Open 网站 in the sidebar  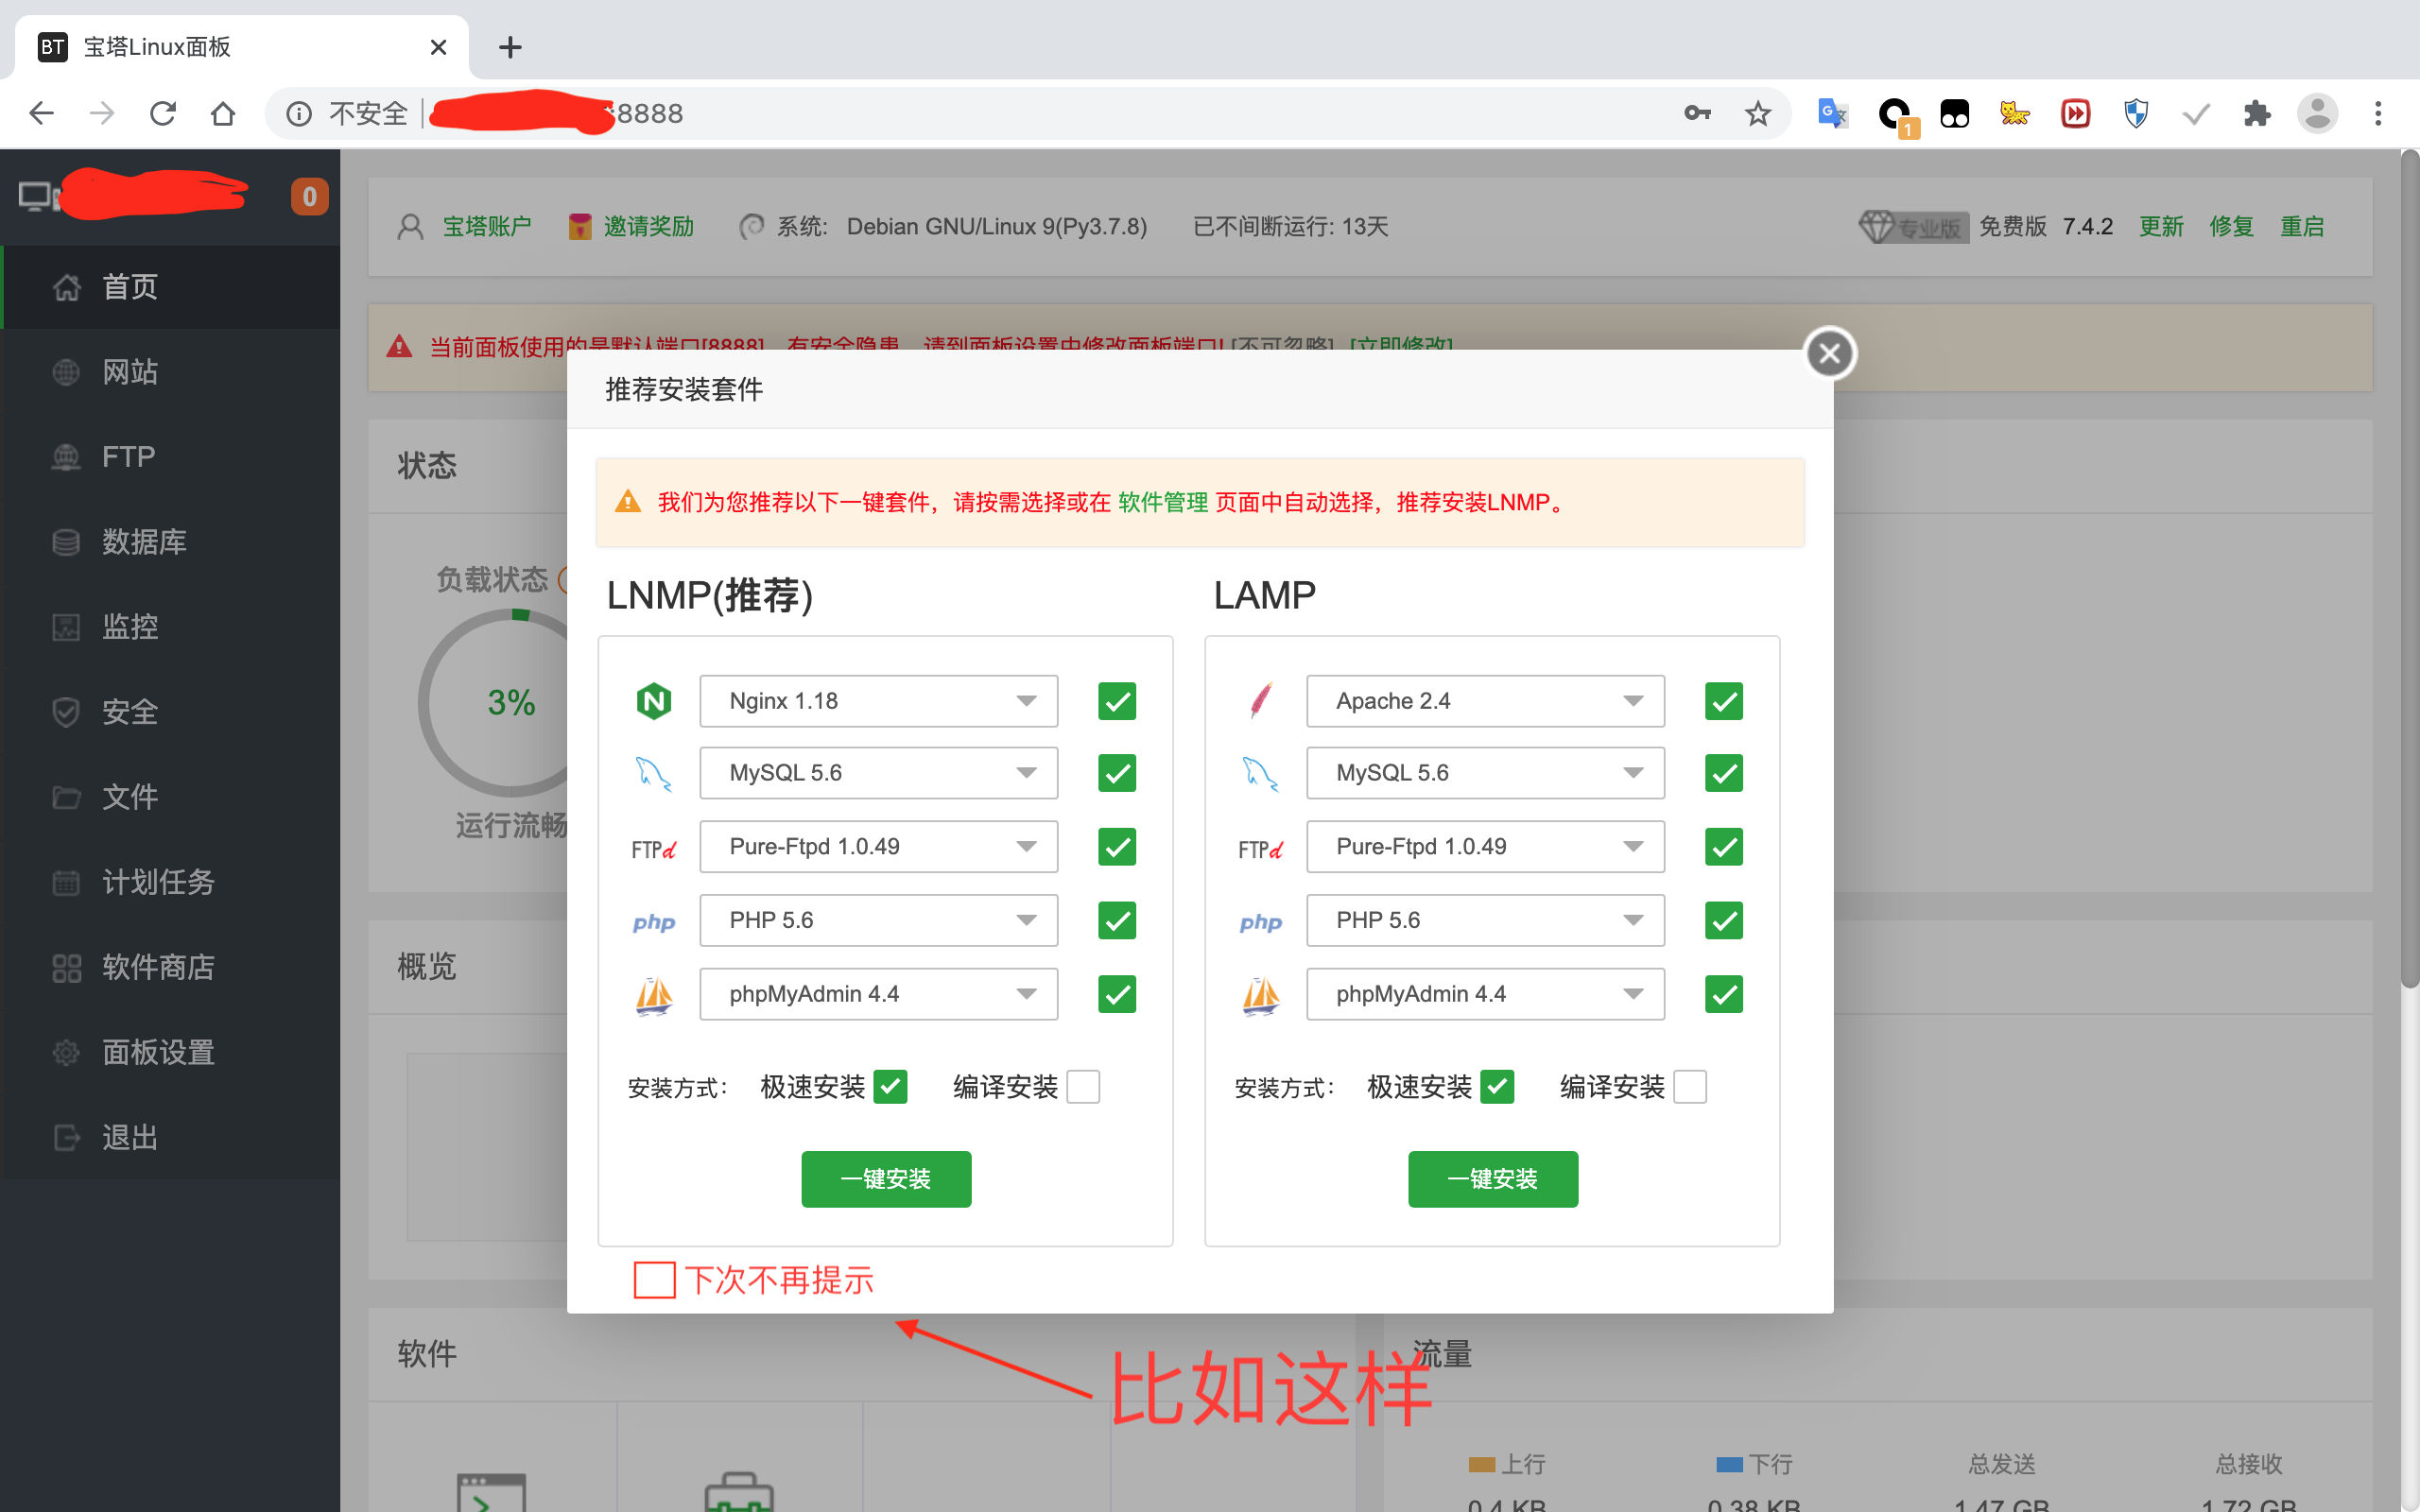pos(170,372)
